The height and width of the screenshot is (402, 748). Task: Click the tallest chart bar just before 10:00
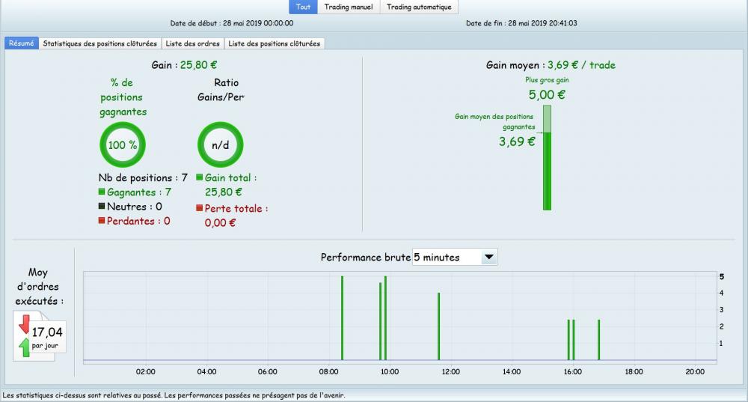pyautogui.click(x=385, y=318)
